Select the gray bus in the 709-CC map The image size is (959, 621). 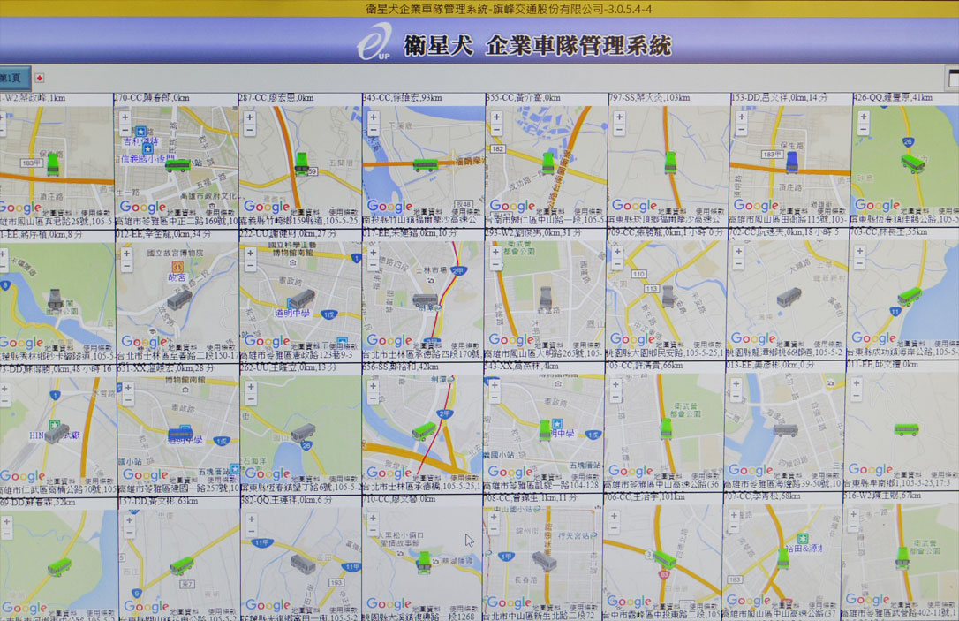point(668,298)
